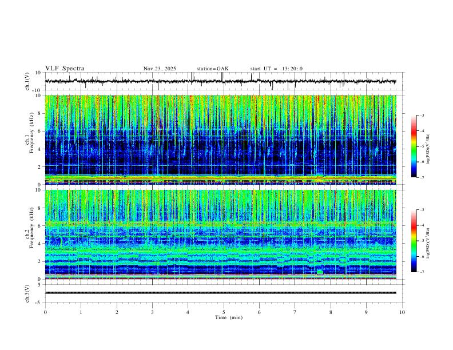Click the "-5" label on upper colorbar

pos(422,146)
